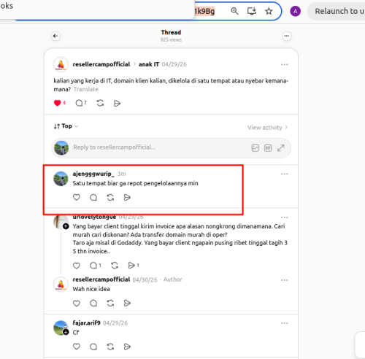Open resellercampofficial name on Author reply
The height and width of the screenshot is (359, 365).
(x=101, y=279)
